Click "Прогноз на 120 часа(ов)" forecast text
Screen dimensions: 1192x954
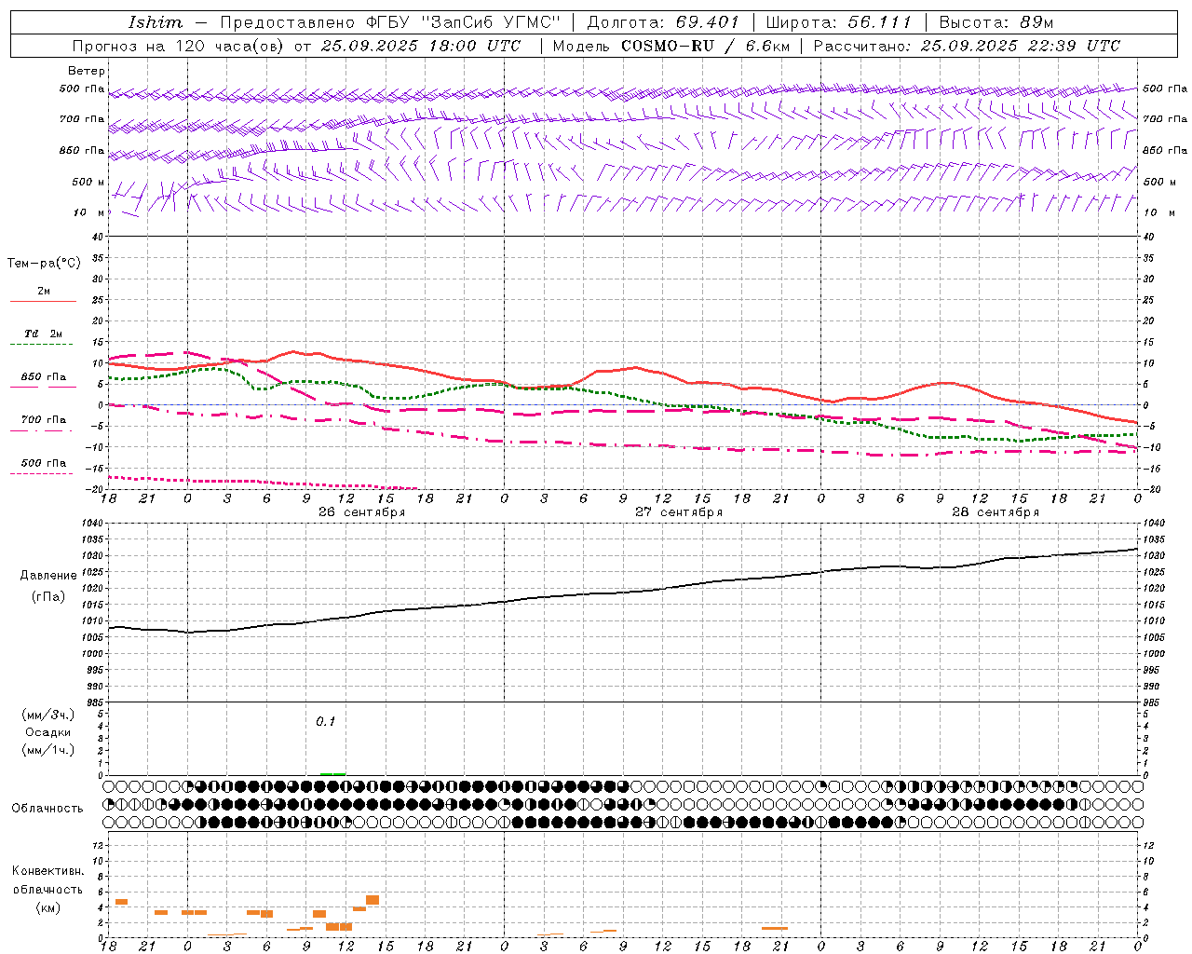(179, 46)
